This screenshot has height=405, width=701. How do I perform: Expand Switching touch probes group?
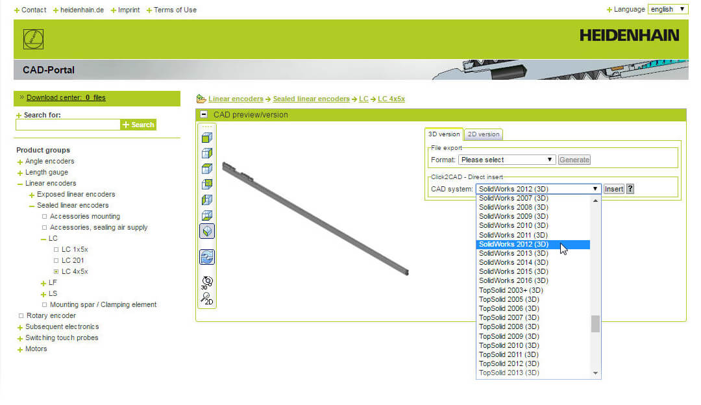[19, 338]
